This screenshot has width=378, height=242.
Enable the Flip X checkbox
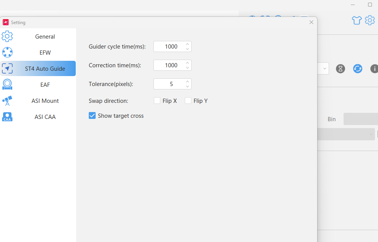[x=157, y=101]
